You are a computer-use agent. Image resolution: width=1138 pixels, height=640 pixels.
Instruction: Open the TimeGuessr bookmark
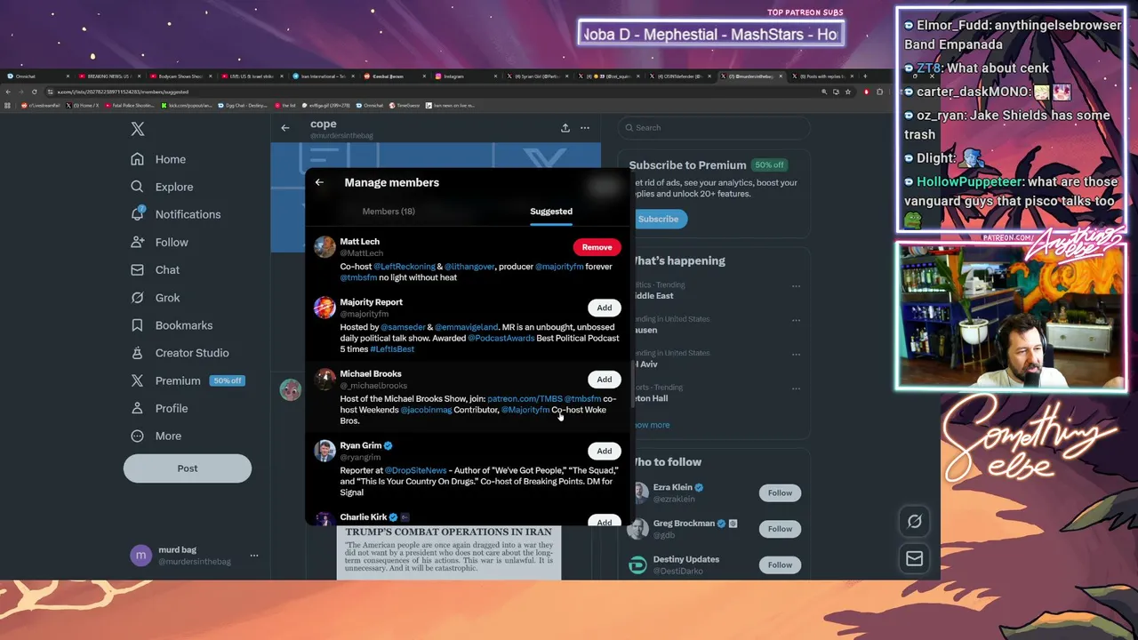click(405, 105)
